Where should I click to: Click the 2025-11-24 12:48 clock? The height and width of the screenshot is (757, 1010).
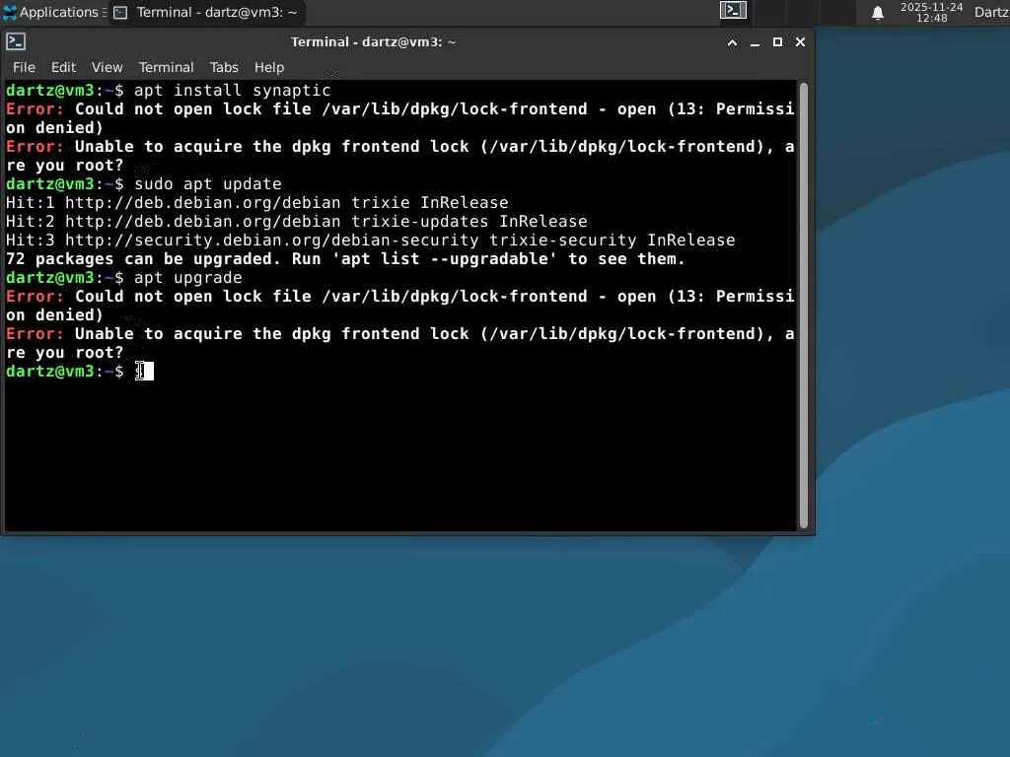(931, 12)
